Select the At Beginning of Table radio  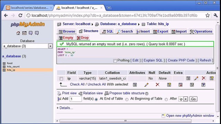pos(127,100)
